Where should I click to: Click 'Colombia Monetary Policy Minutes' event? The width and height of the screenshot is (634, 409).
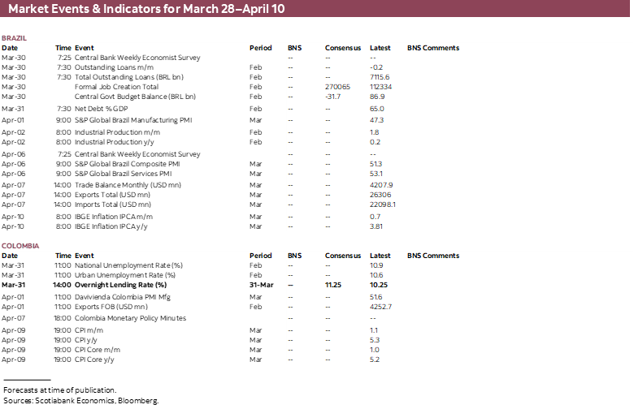[x=131, y=318]
